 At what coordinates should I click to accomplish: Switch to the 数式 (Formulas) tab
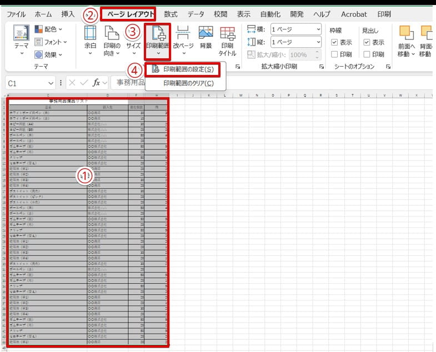click(x=171, y=13)
